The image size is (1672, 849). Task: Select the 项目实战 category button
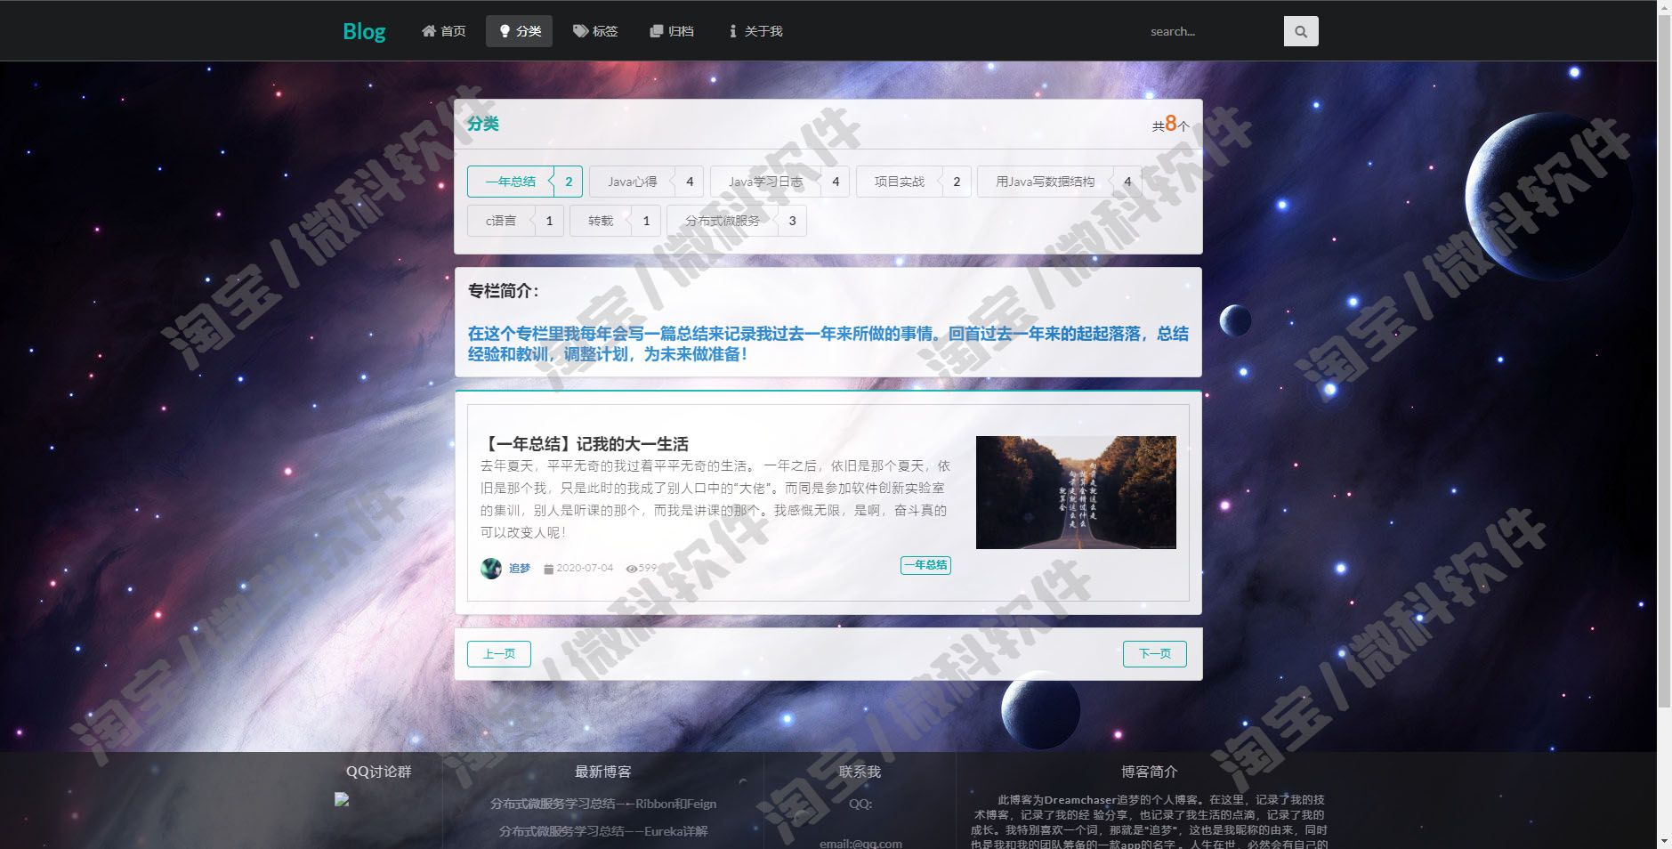click(899, 182)
